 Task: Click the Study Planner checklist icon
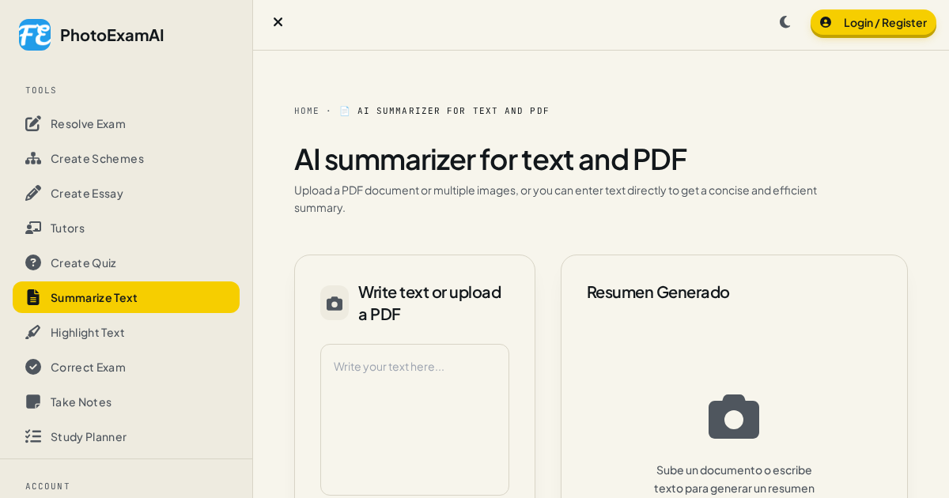tap(33, 436)
